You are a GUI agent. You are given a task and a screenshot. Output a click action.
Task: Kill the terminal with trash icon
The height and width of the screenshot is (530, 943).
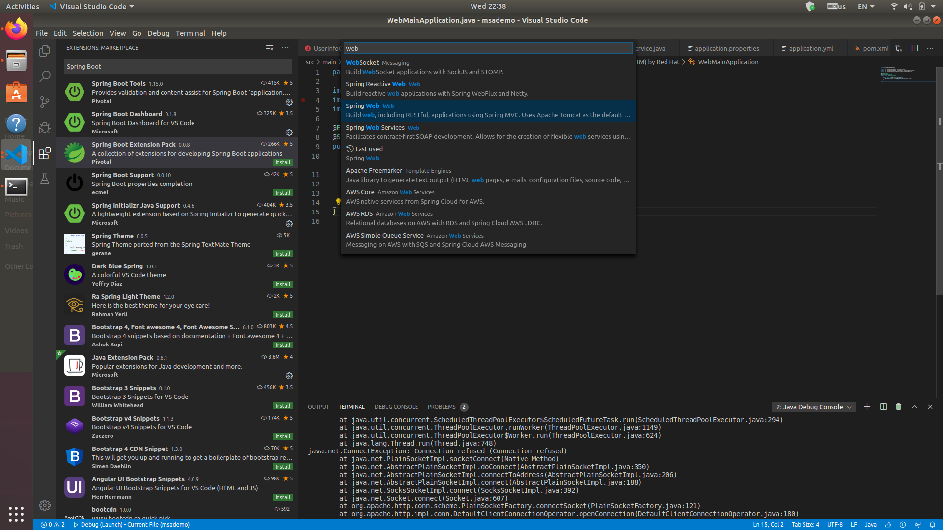tap(899, 407)
